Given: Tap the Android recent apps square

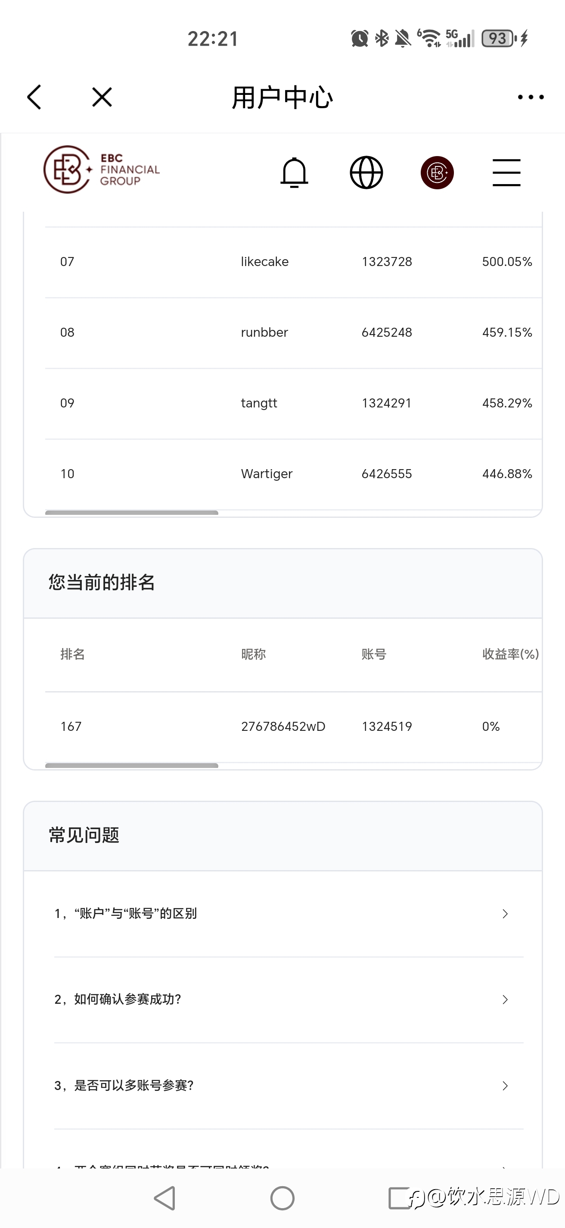Looking at the screenshot, I should (x=399, y=1198).
